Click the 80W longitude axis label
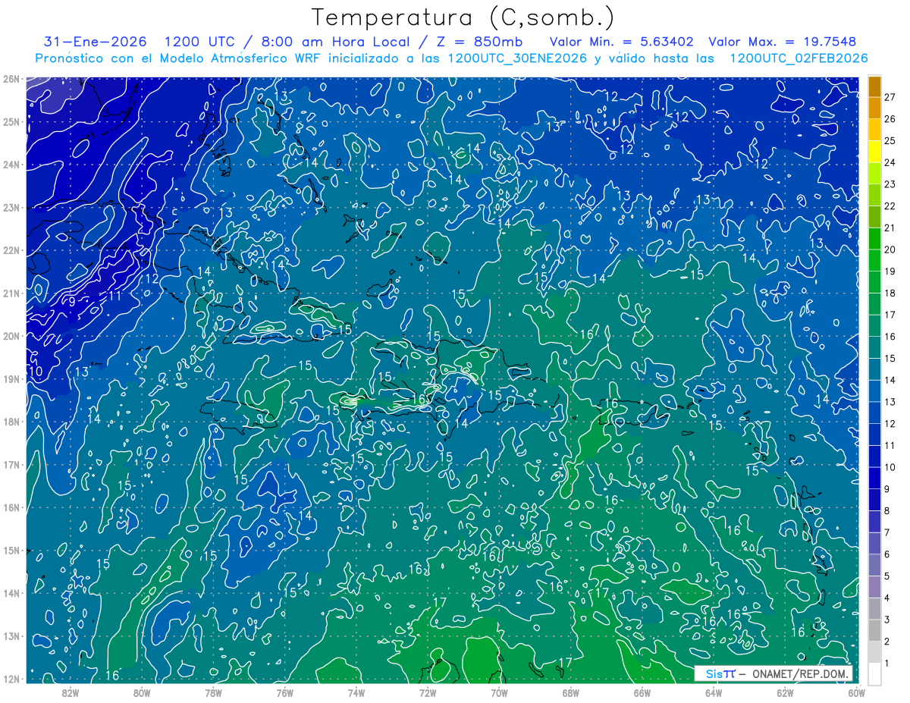Image resolution: width=910 pixels, height=703 pixels. pyautogui.click(x=142, y=692)
